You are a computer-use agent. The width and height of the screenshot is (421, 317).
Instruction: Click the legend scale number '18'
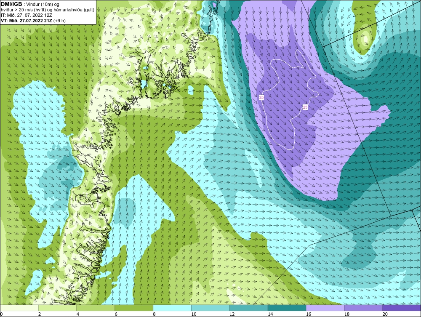(347, 314)
